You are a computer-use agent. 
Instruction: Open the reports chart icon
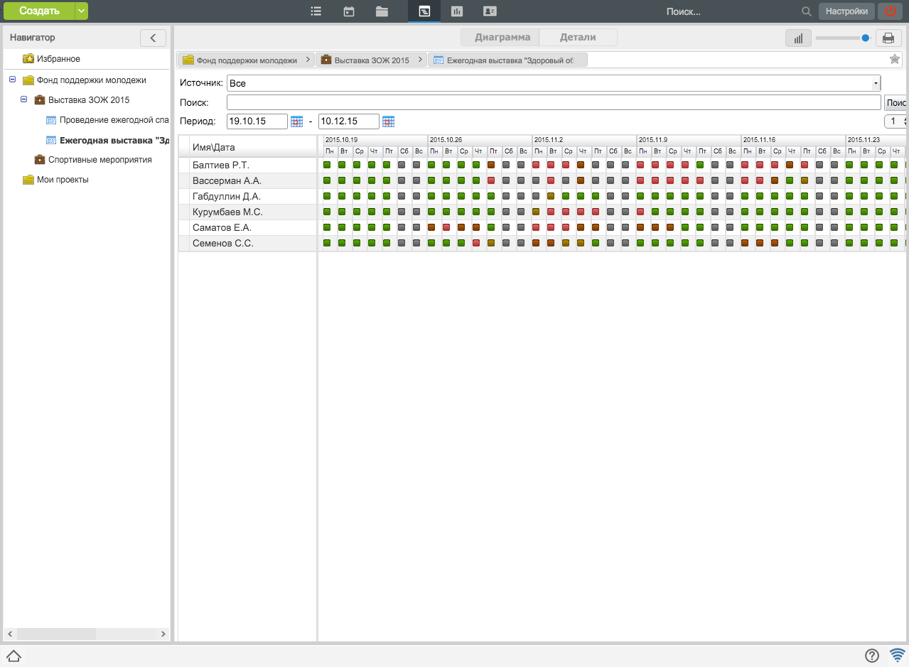point(457,11)
